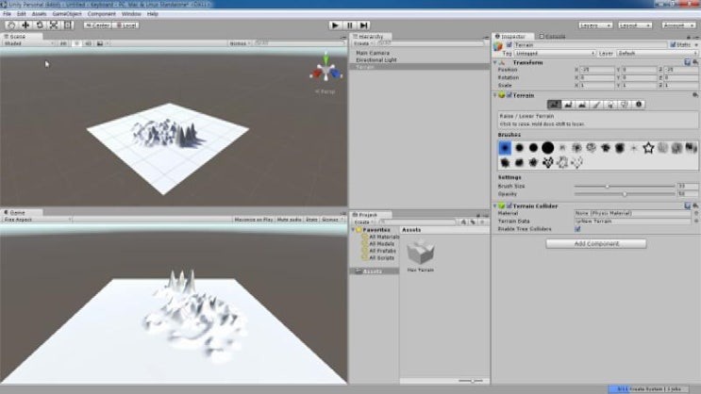
Task: Select the Move tool in the toolbar
Action: click(25, 25)
